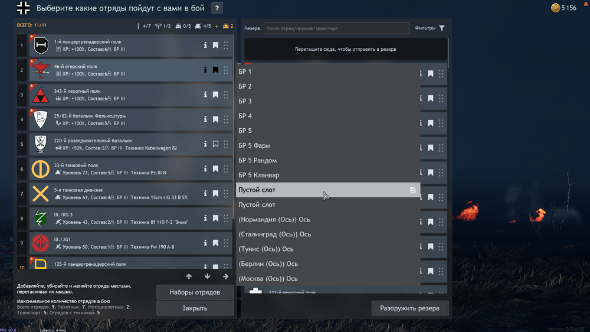
Task: Select the 33-й танковый полк emblem
Action: pyautogui.click(x=41, y=169)
